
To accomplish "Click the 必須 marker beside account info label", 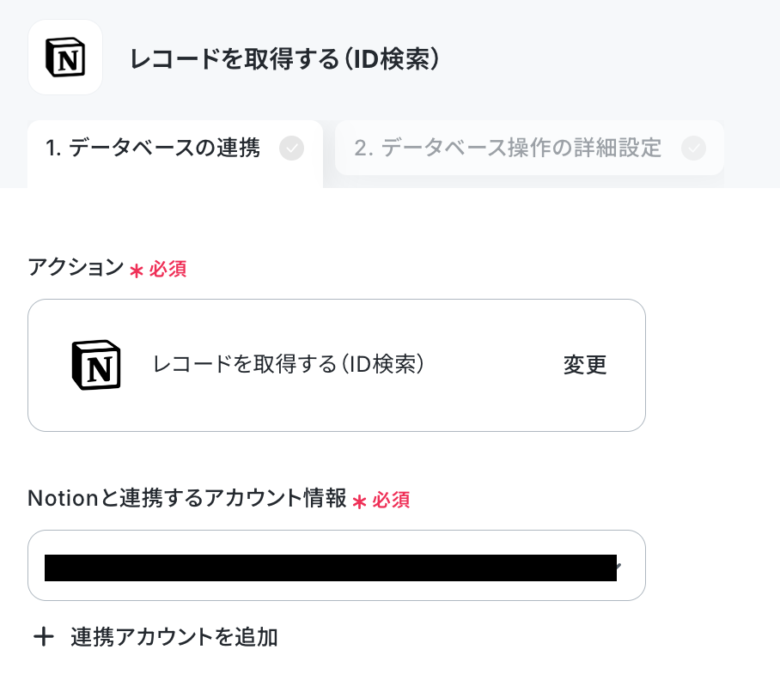I will (x=391, y=500).
